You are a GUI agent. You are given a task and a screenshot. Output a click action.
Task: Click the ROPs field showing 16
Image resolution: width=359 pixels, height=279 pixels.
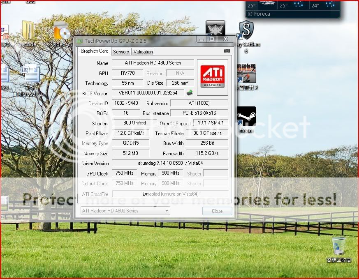pyautogui.click(x=126, y=113)
